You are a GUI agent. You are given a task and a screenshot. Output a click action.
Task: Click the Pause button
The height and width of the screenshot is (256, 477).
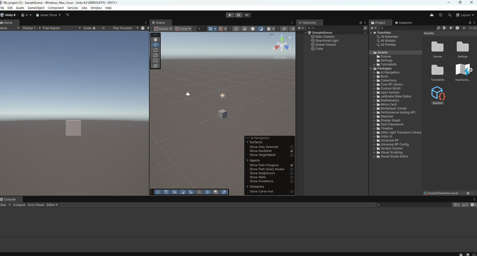[x=238, y=15]
